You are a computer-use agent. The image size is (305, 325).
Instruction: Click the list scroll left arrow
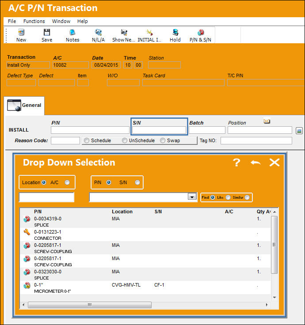tap(23, 305)
